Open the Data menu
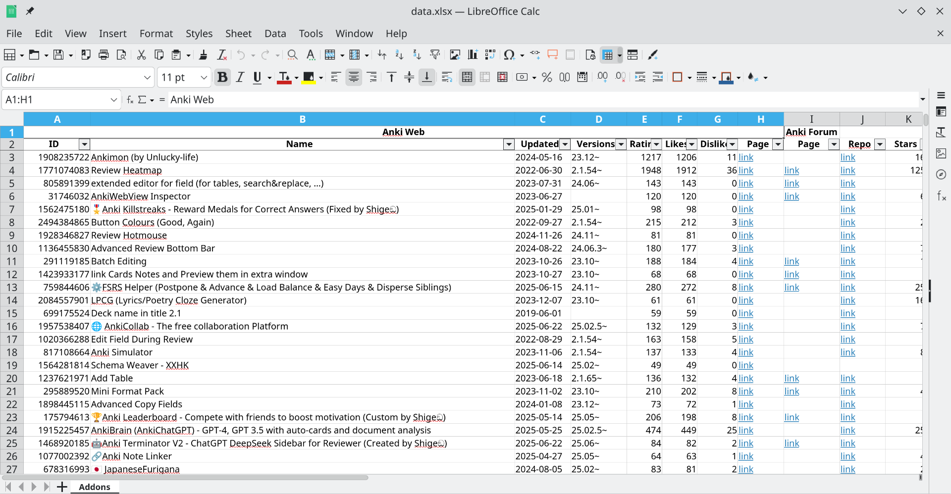This screenshot has width=951, height=494. (x=275, y=33)
